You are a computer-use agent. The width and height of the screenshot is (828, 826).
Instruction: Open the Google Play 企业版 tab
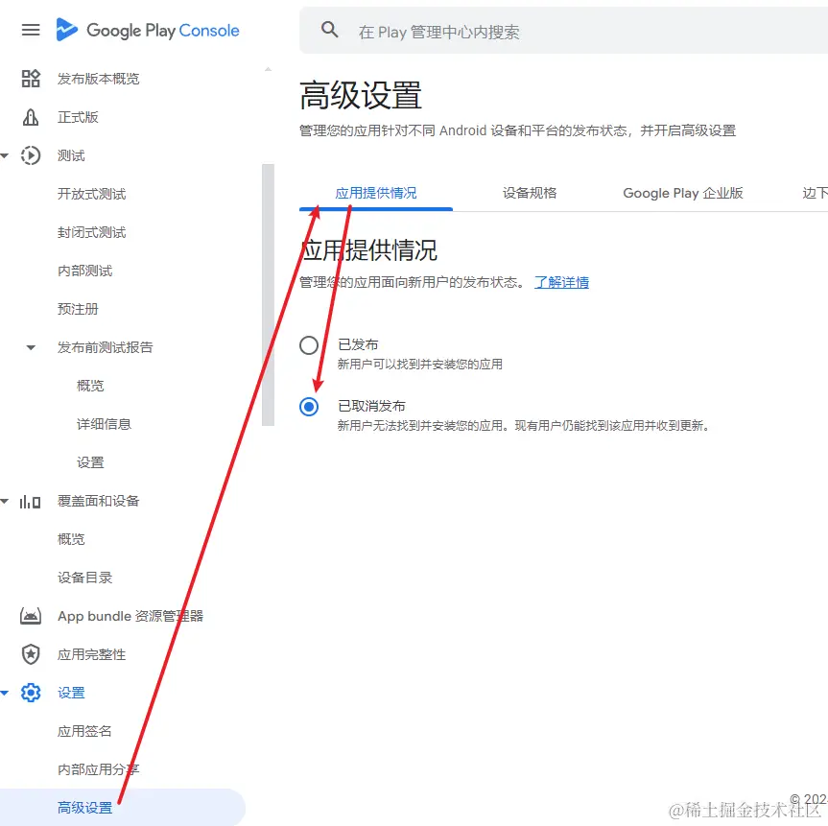[x=683, y=193]
